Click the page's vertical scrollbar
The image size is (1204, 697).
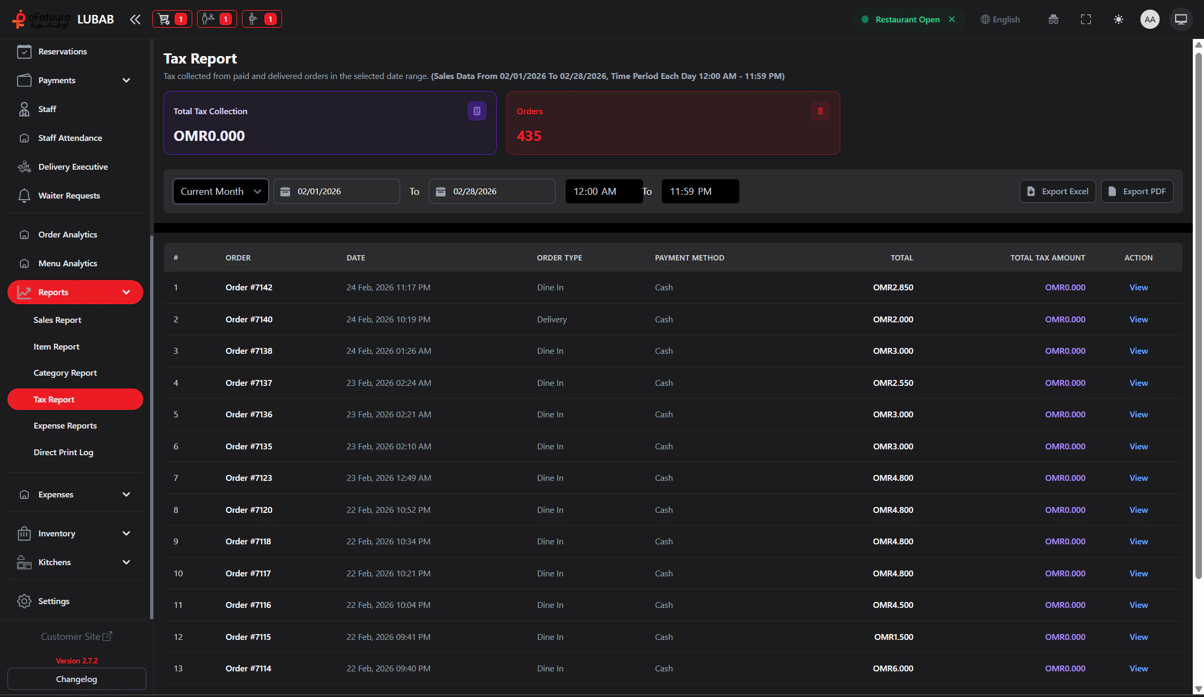click(x=1198, y=315)
